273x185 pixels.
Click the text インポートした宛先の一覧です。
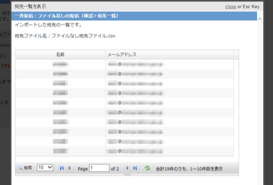click(x=48, y=25)
